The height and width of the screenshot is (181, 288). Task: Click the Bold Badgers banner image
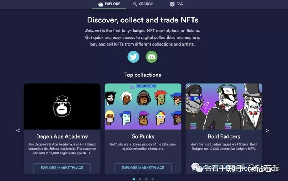click(x=224, y=106)
